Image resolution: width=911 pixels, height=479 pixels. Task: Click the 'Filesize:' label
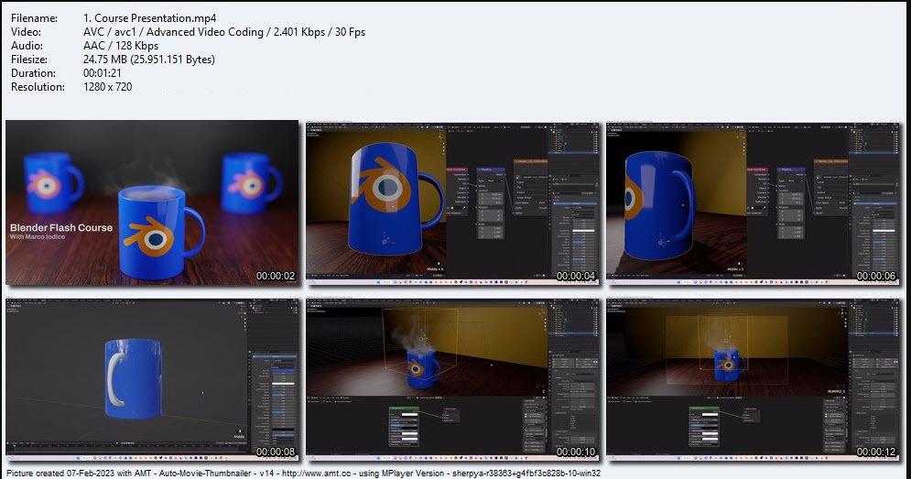pos(33,60)
